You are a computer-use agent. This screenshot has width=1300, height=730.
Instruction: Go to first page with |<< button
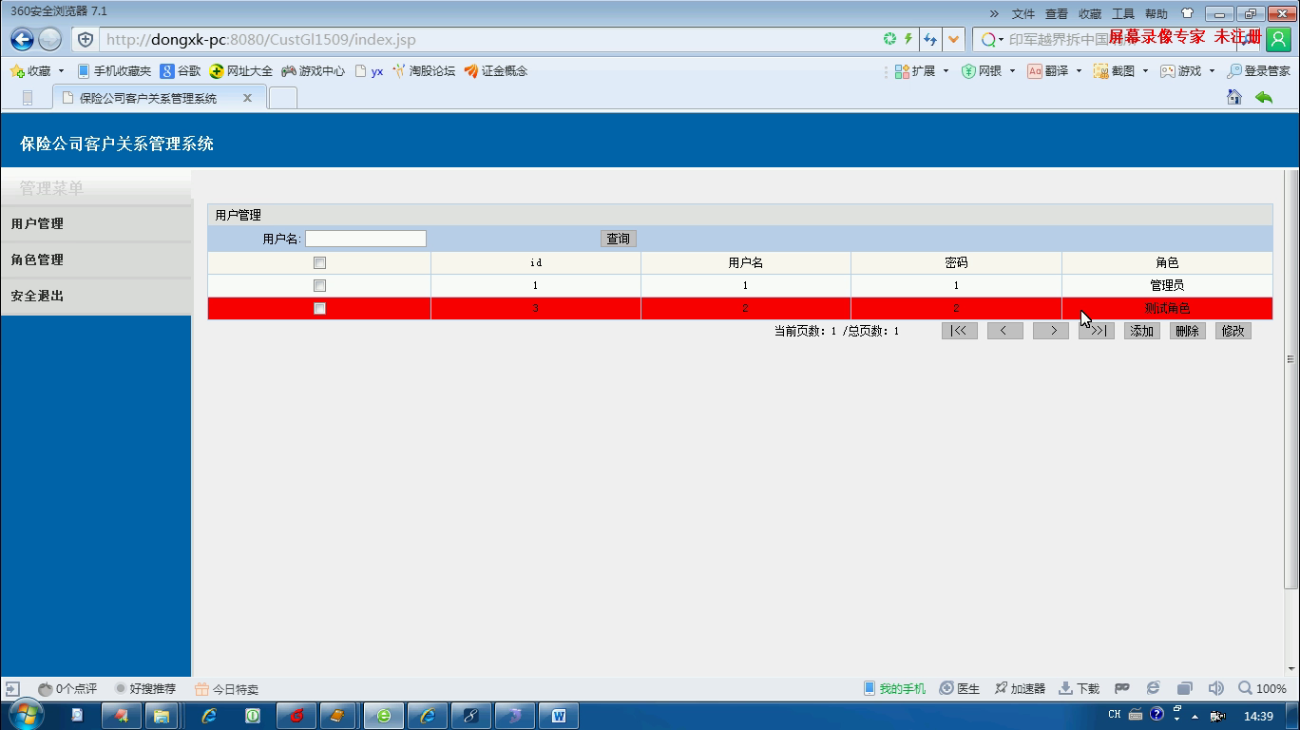click(960, 331)
